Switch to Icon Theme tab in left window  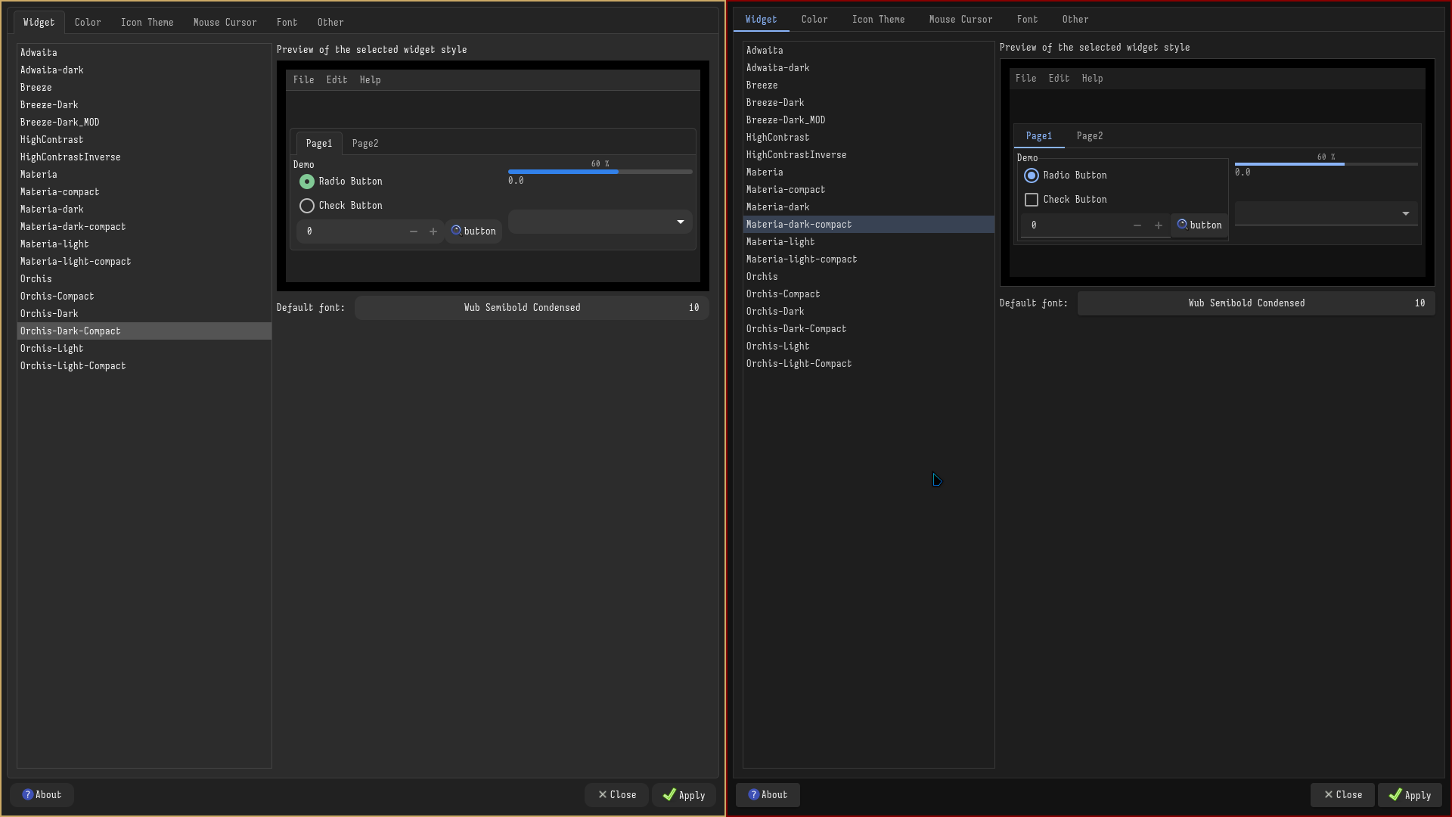147,23
